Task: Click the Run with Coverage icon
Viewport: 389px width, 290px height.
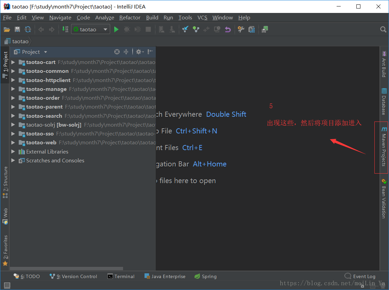Action: point(137,30)
